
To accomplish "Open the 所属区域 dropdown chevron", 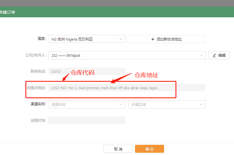I will click(x=201, y=104).
